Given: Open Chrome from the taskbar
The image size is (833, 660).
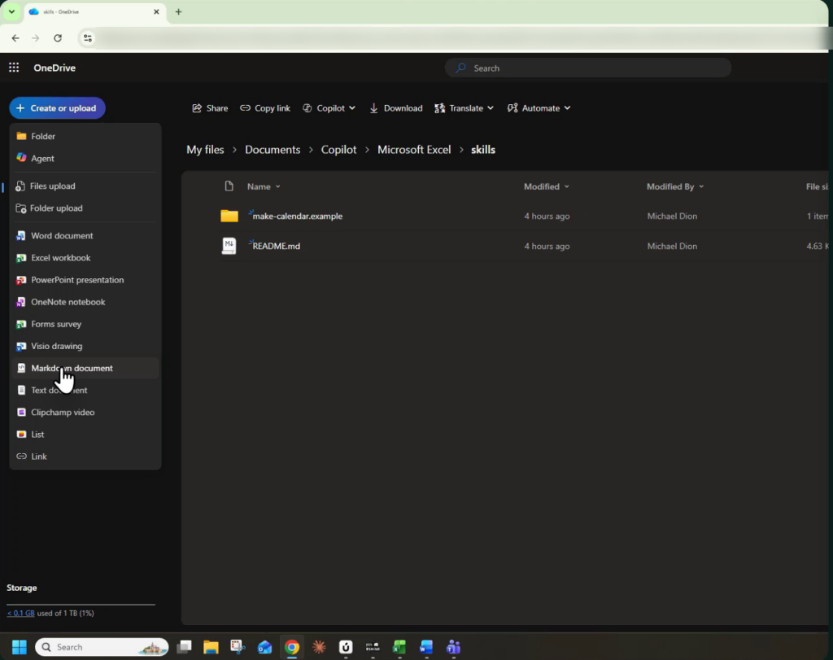Looking at the screenshot, I should click(x=292, y=647).
